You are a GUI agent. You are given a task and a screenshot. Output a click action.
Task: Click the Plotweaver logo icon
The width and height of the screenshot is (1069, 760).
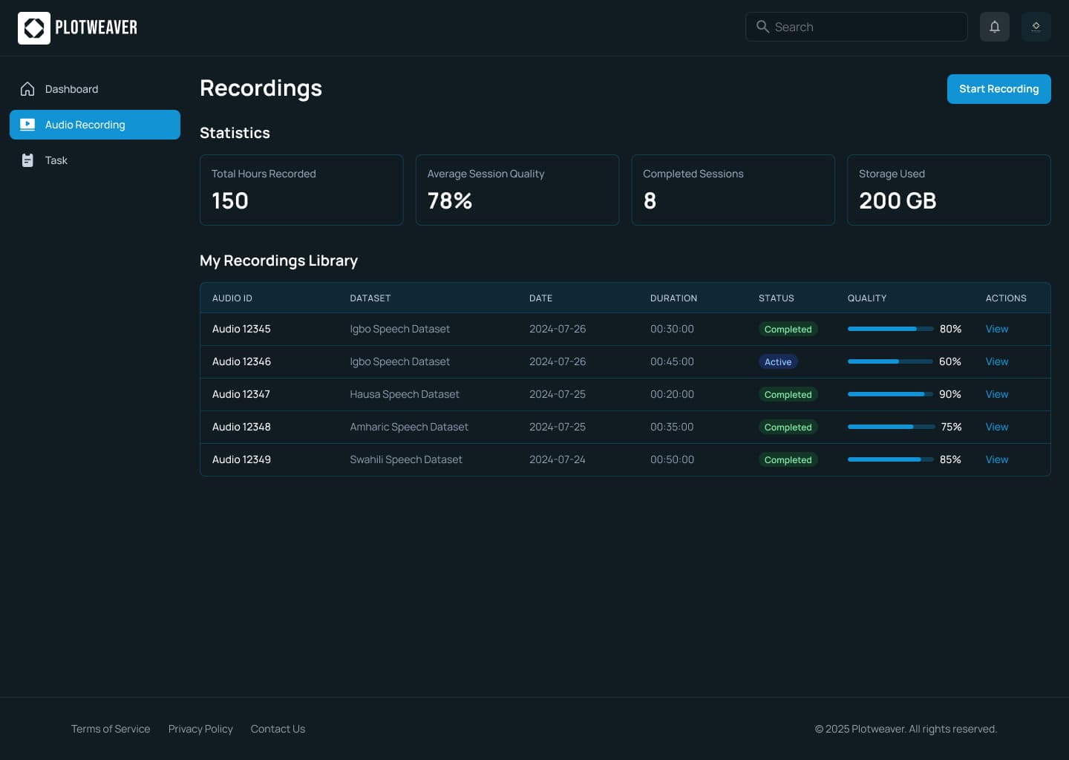pyautogui.click(x=34, y=28)
